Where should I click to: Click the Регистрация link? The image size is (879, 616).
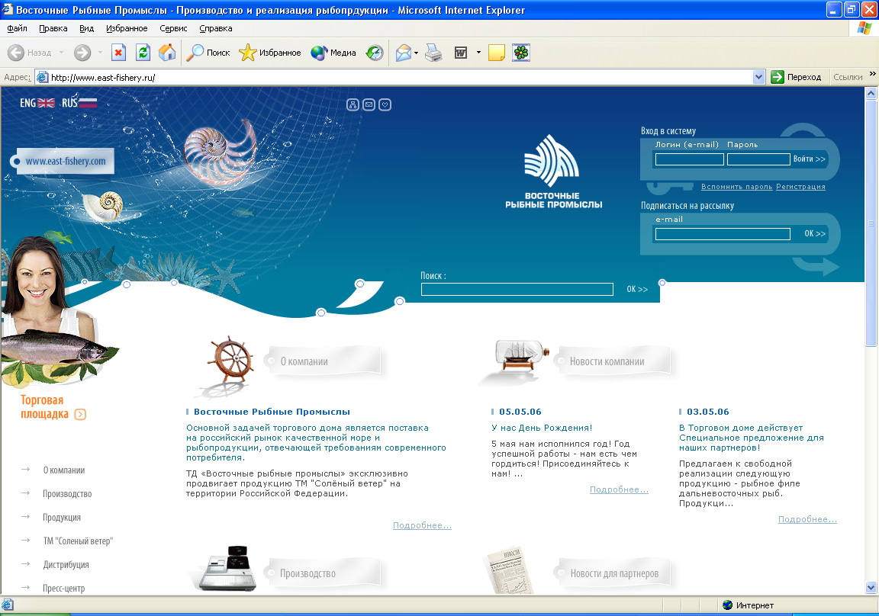[x=800, y=187]
